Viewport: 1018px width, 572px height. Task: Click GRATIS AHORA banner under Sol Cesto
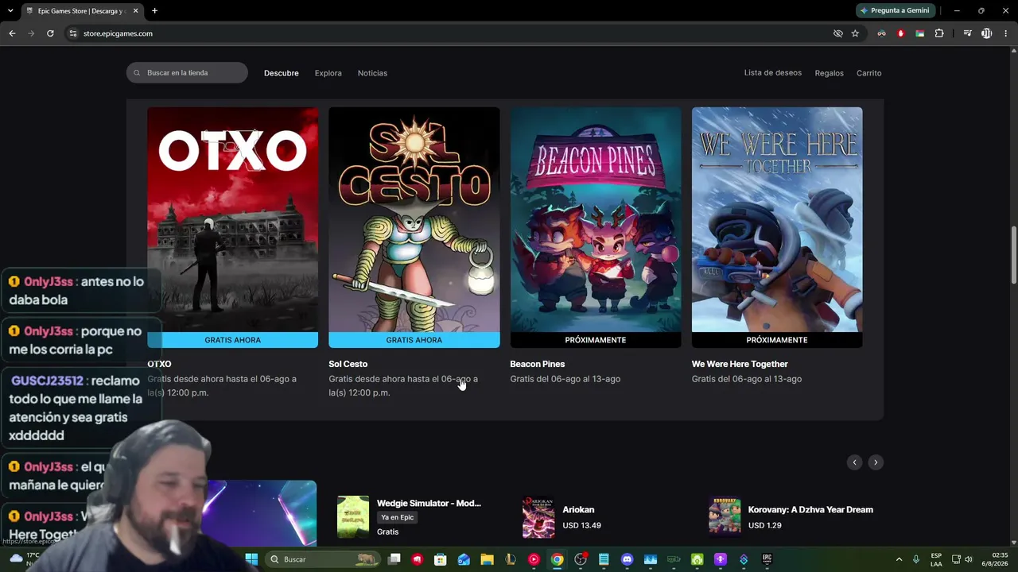point(414,340)
